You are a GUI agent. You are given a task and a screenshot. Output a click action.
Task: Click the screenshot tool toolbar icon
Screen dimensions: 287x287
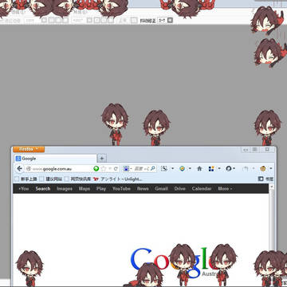[x=164, y=168]
